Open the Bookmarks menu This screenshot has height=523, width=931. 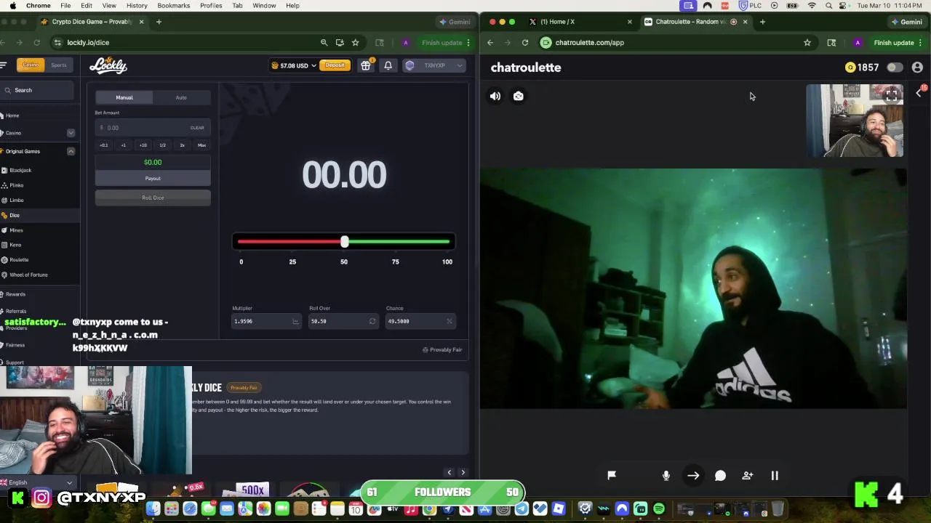point(174,6)
